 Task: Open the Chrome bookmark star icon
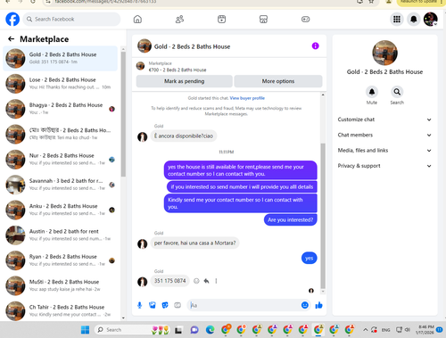[x=371, y=2]
